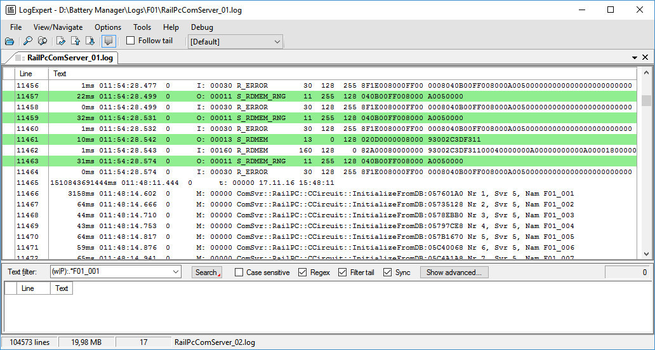655x350 pixels.
Task: Open the File menu
Action: point(16,27)
